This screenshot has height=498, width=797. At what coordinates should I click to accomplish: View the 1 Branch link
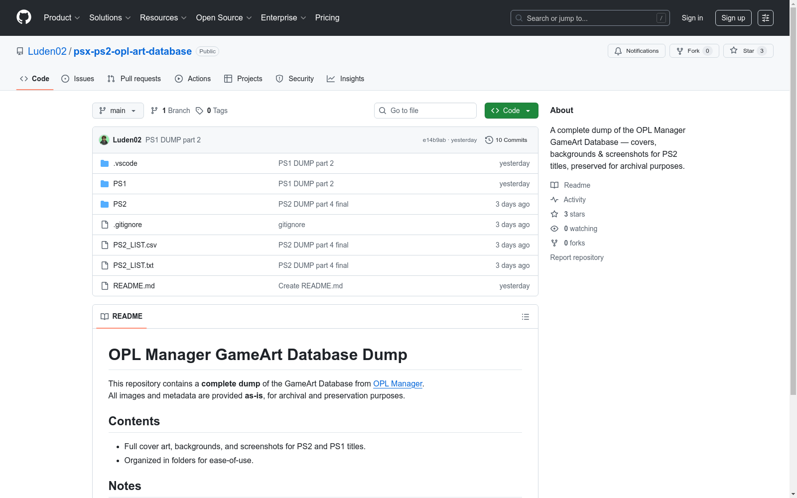pos(170,111)
